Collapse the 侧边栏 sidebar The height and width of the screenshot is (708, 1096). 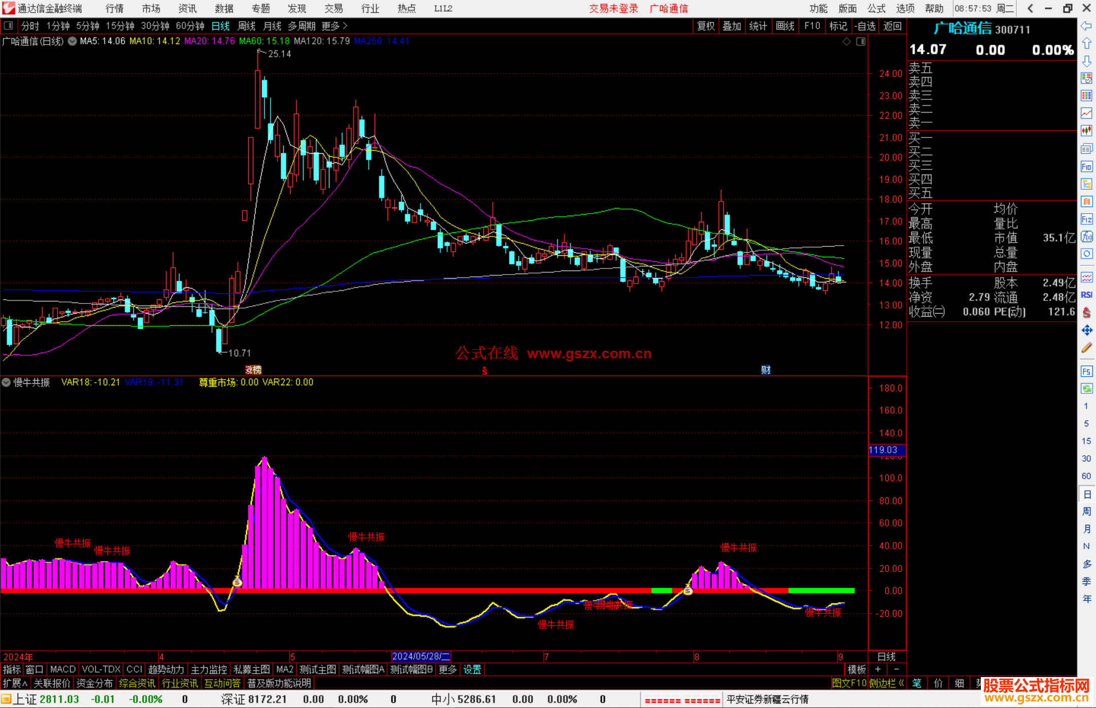click(886, 683)
